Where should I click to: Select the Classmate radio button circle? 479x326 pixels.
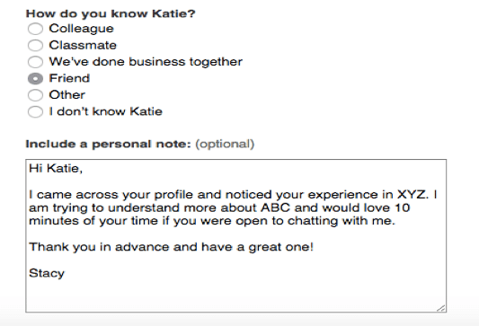pos(35,46)
